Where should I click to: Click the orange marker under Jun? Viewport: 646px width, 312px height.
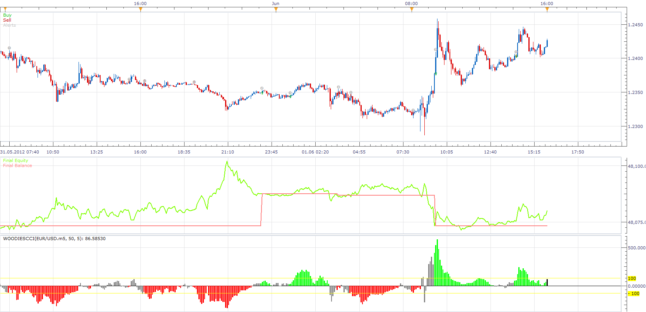tap(276, 10)
